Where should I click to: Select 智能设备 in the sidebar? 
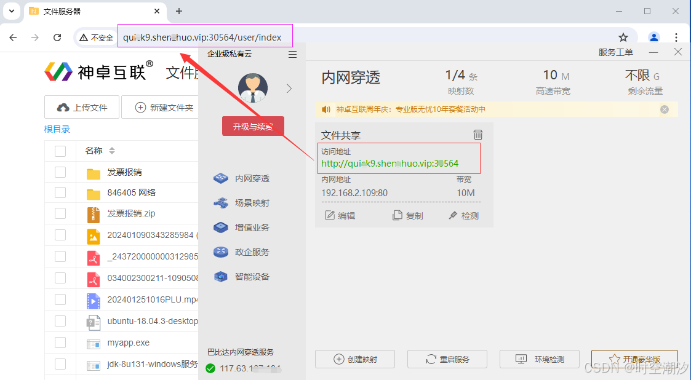[241, 277]
